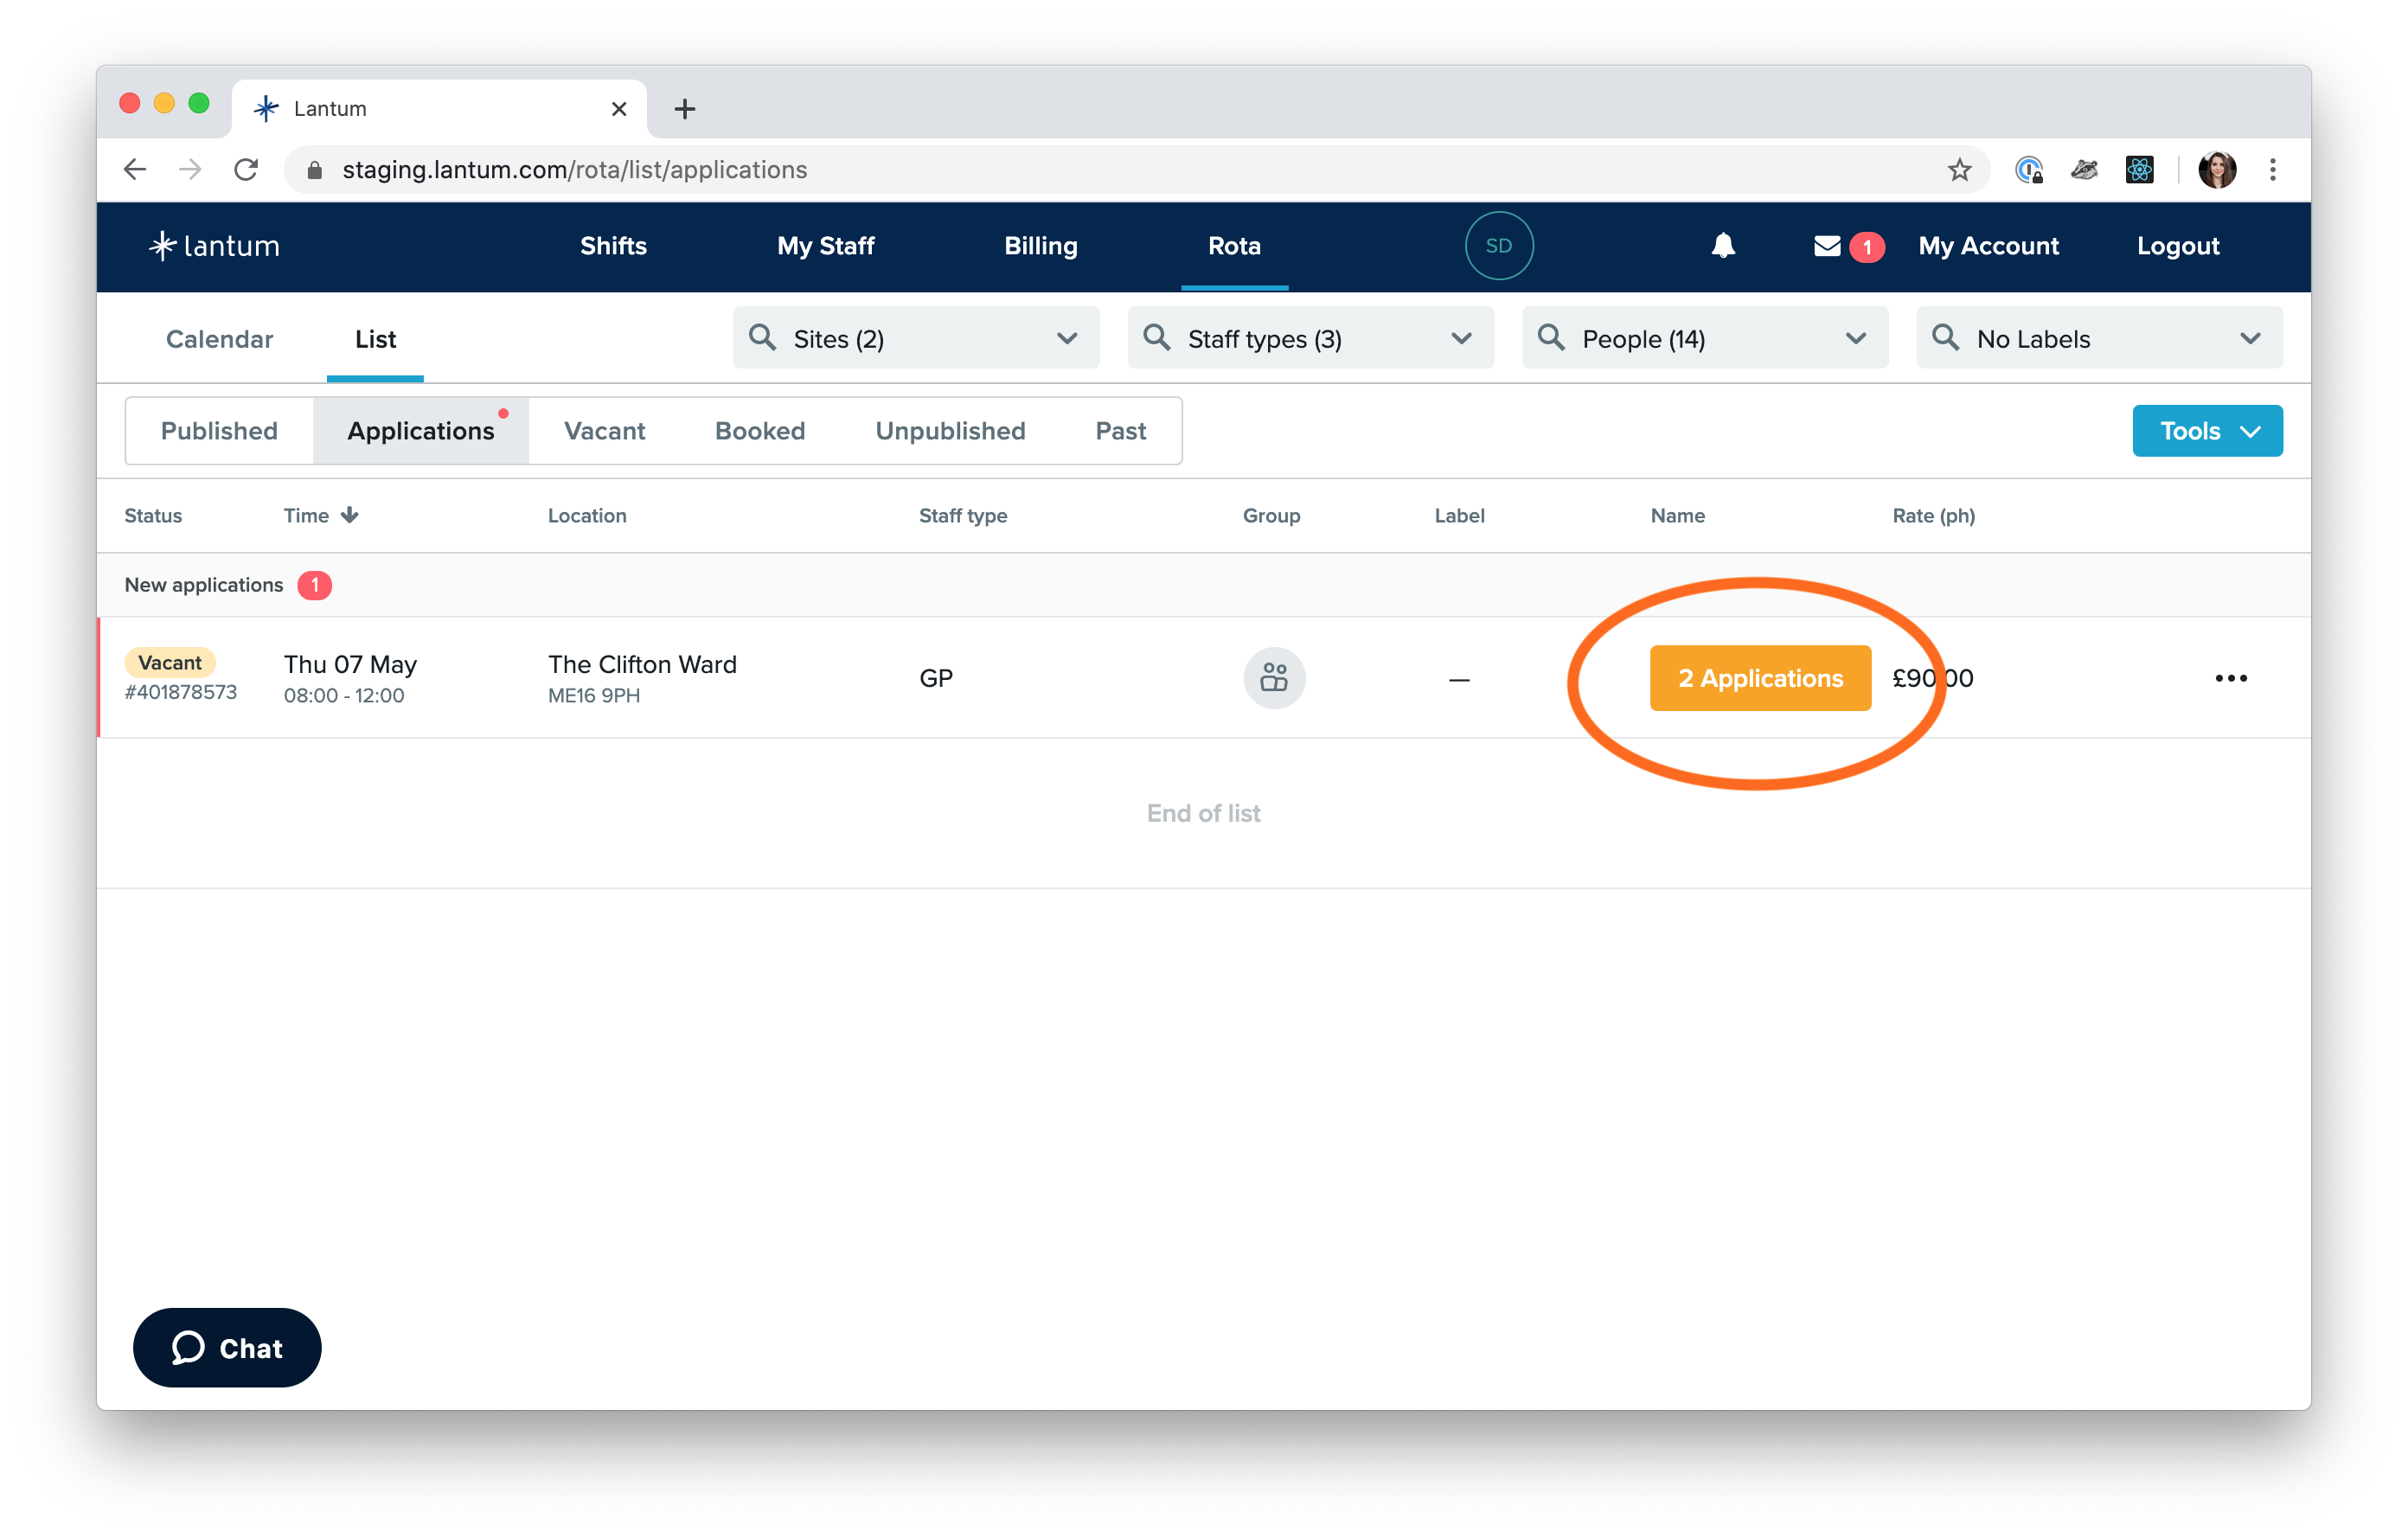
Task: Go to the My Staff menu
Action: (825, 246)
